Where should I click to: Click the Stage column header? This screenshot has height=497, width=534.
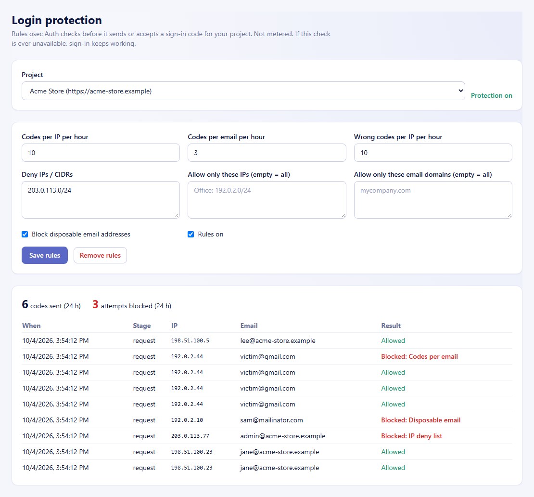coord(141,326)
